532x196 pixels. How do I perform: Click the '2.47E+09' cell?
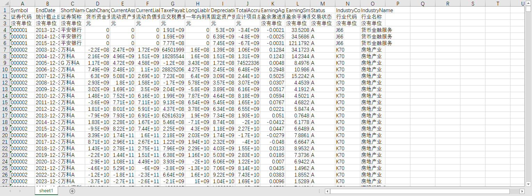[x=122, y=50]
